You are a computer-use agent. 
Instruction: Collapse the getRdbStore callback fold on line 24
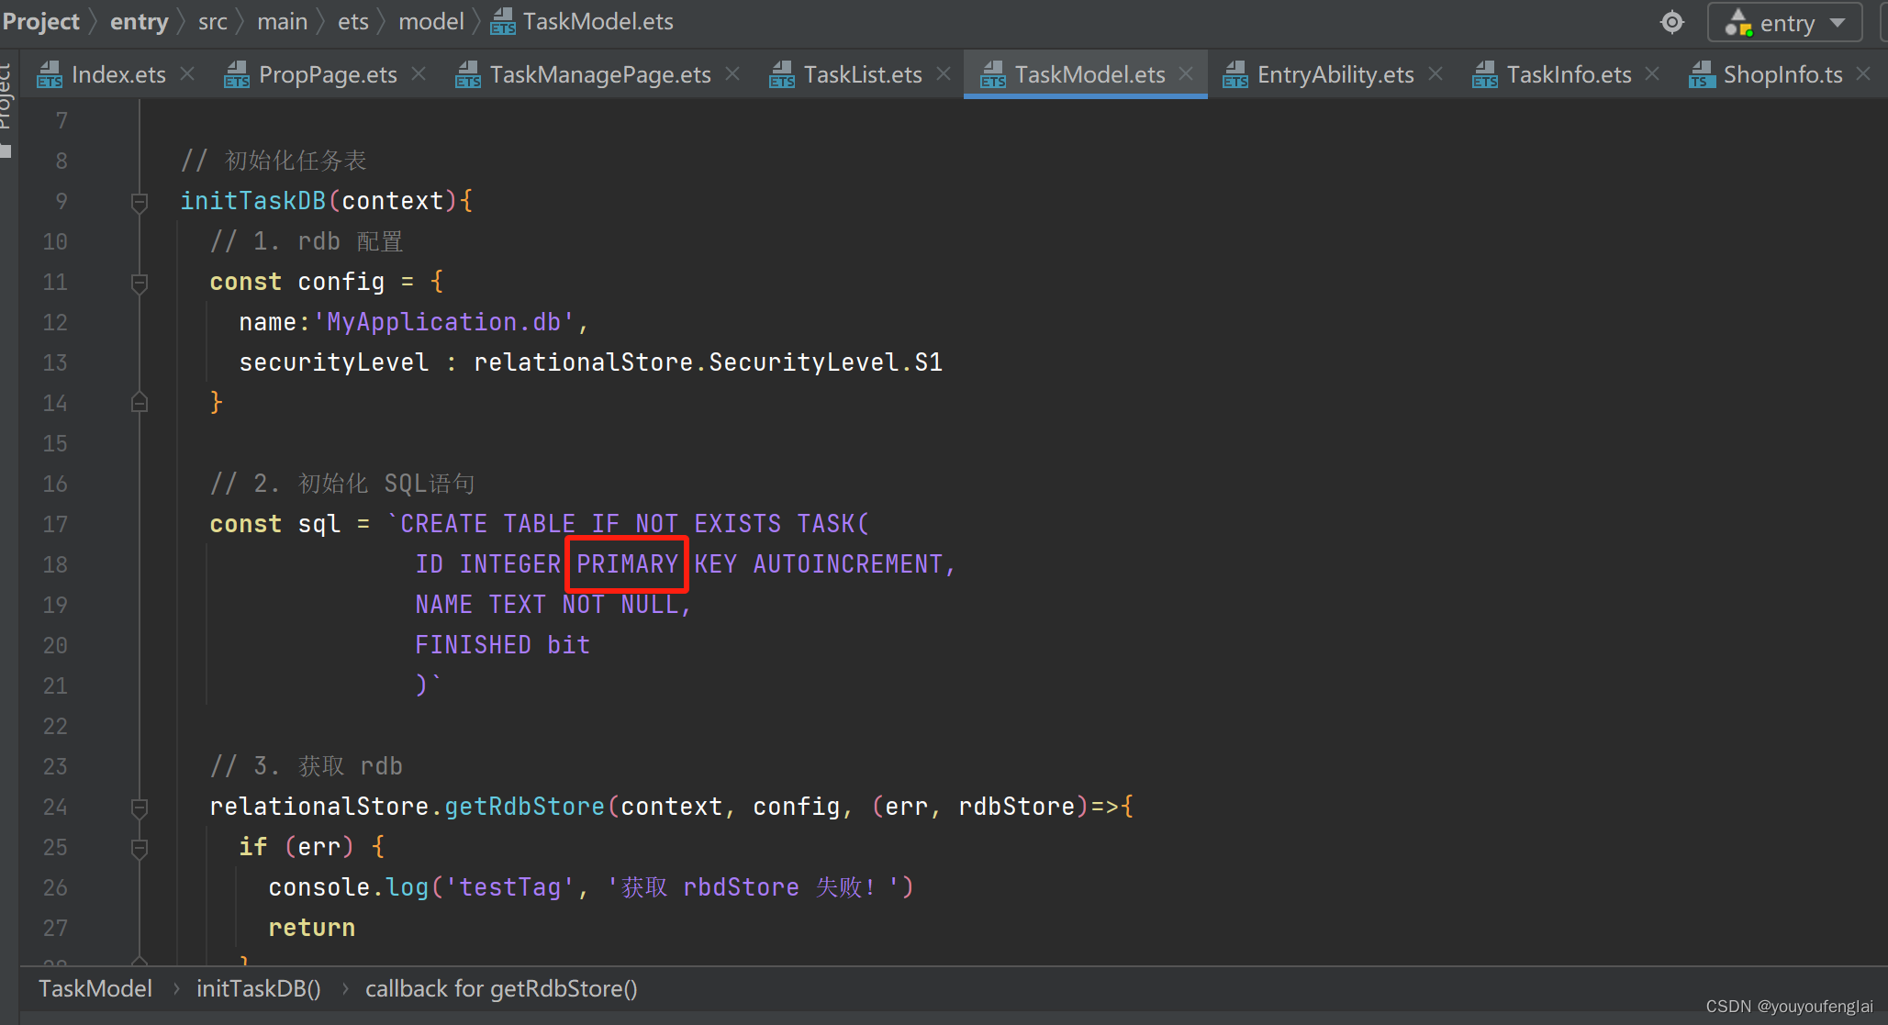[x=140, y=808]
